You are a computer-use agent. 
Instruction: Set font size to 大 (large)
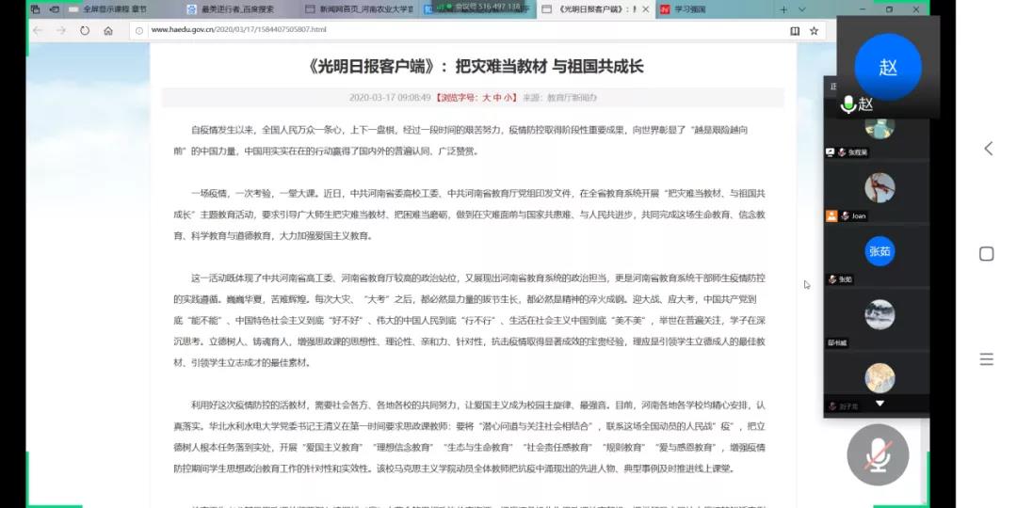(x=487, y=97)
